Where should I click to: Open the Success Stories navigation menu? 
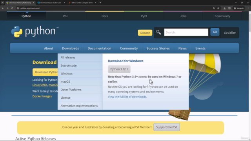tap(158, 48)
